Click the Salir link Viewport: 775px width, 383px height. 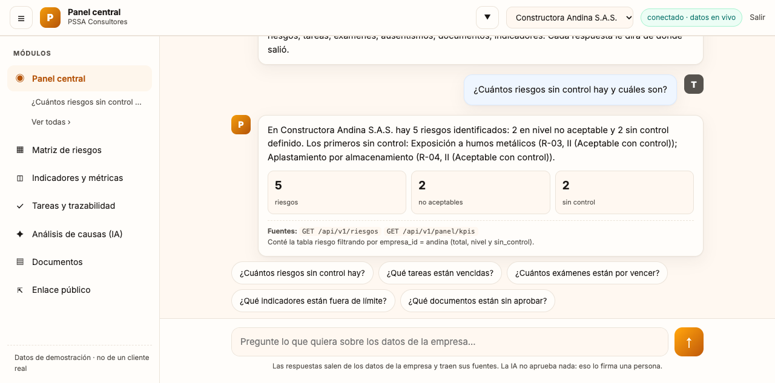click(757, 18)
